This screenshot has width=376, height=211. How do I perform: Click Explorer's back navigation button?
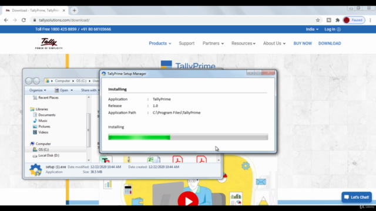click(29, 81)
